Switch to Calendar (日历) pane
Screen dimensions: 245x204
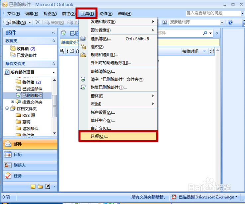[30, 155]
